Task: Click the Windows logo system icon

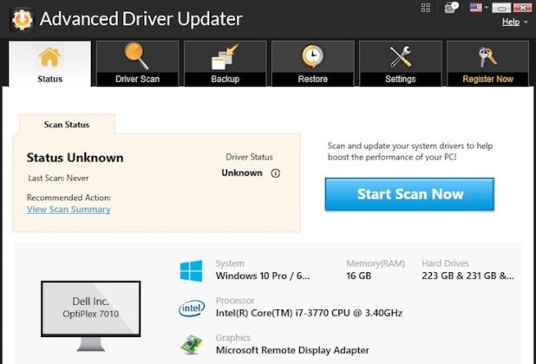Action: tap(192, 270)
